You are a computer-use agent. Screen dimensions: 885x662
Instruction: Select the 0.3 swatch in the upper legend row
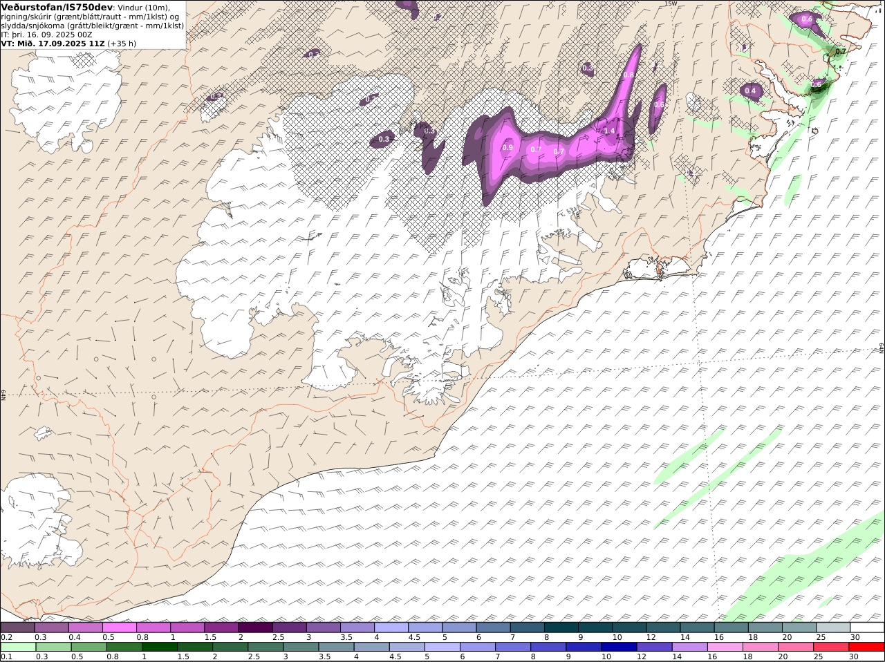click(51, 627)
